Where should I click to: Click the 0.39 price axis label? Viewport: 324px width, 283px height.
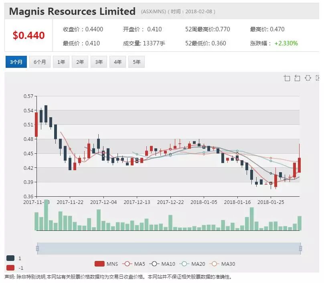tap(28, 182)
